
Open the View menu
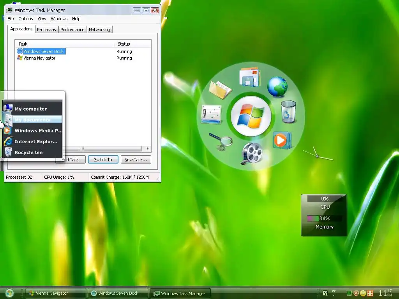(x=42, y=19)
